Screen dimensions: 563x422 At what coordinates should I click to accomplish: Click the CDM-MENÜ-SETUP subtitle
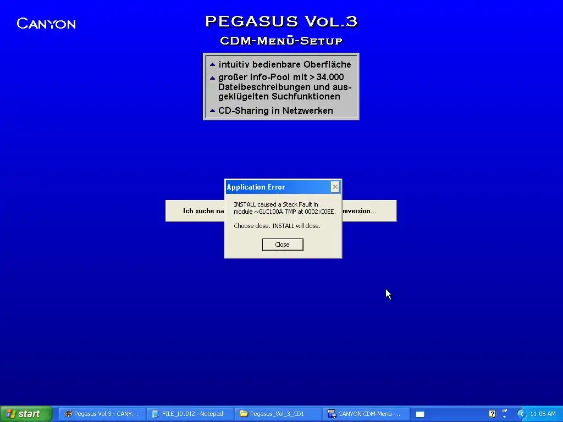(x=281, y=41)
